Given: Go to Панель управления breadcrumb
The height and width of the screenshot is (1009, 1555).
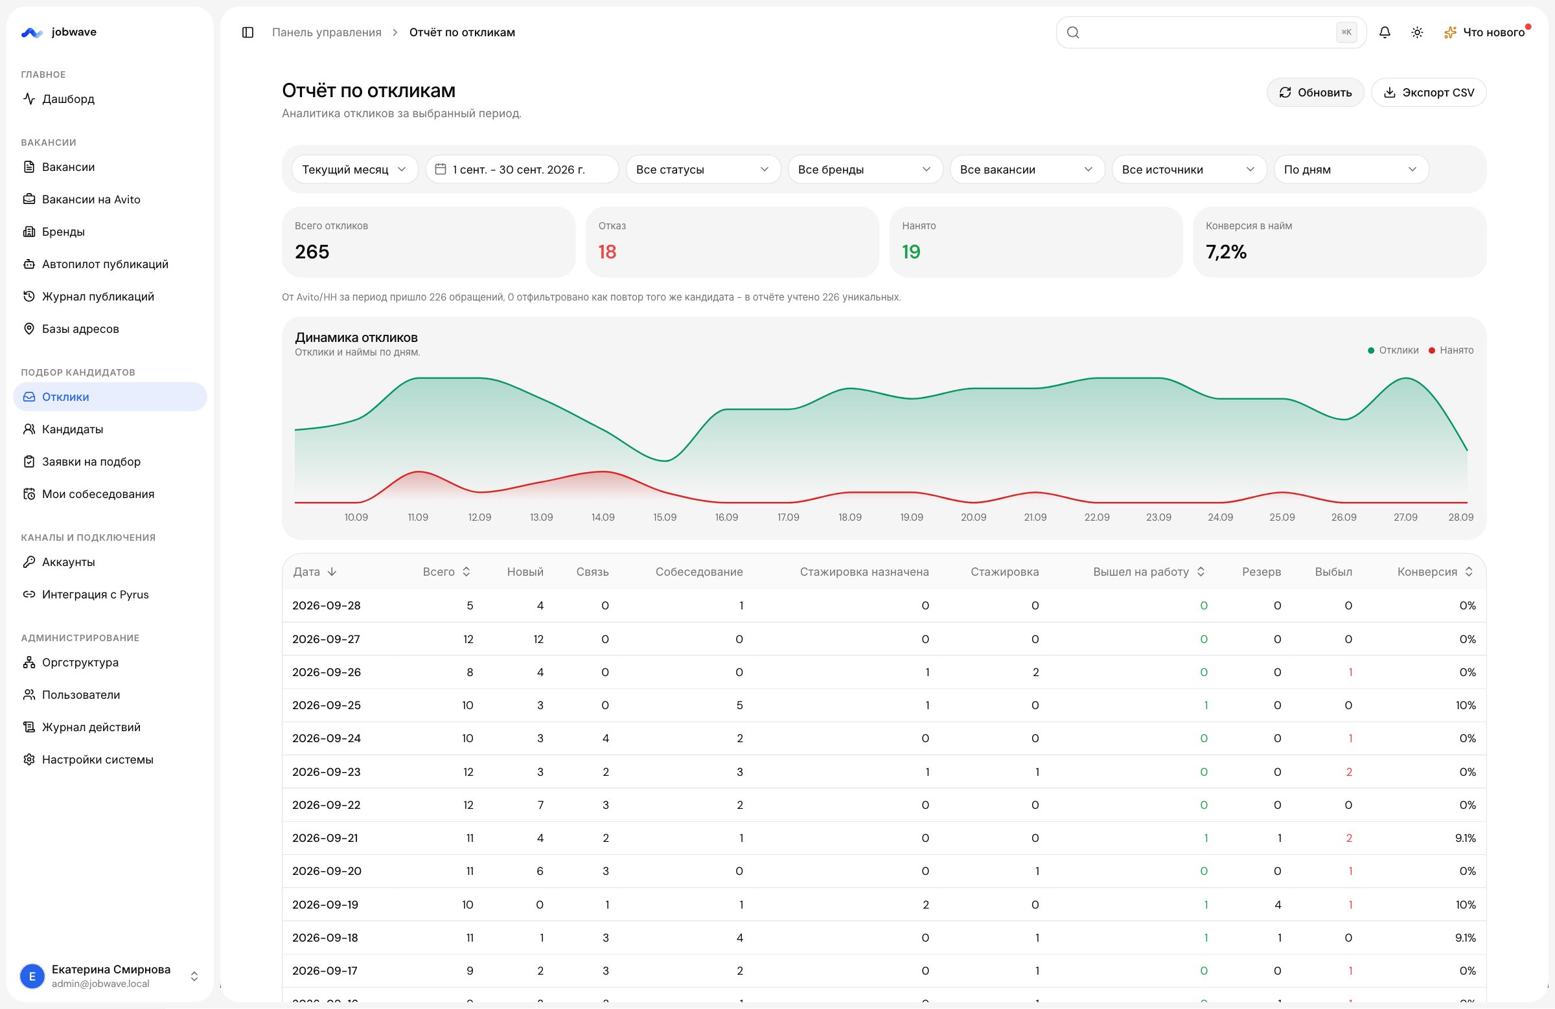Looking at the screenshot, I should pos(327,32).
